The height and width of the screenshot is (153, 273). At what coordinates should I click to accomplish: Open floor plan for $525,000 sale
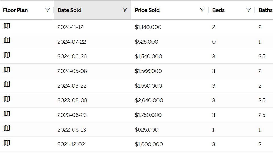pyautogui.click(x=7, y=40)
